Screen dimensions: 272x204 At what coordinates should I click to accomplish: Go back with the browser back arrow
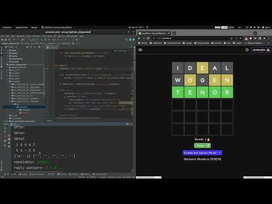click(139, 39)
